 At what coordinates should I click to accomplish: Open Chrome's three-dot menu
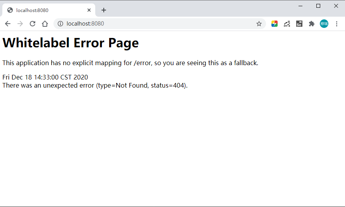(x=336, y=24)
